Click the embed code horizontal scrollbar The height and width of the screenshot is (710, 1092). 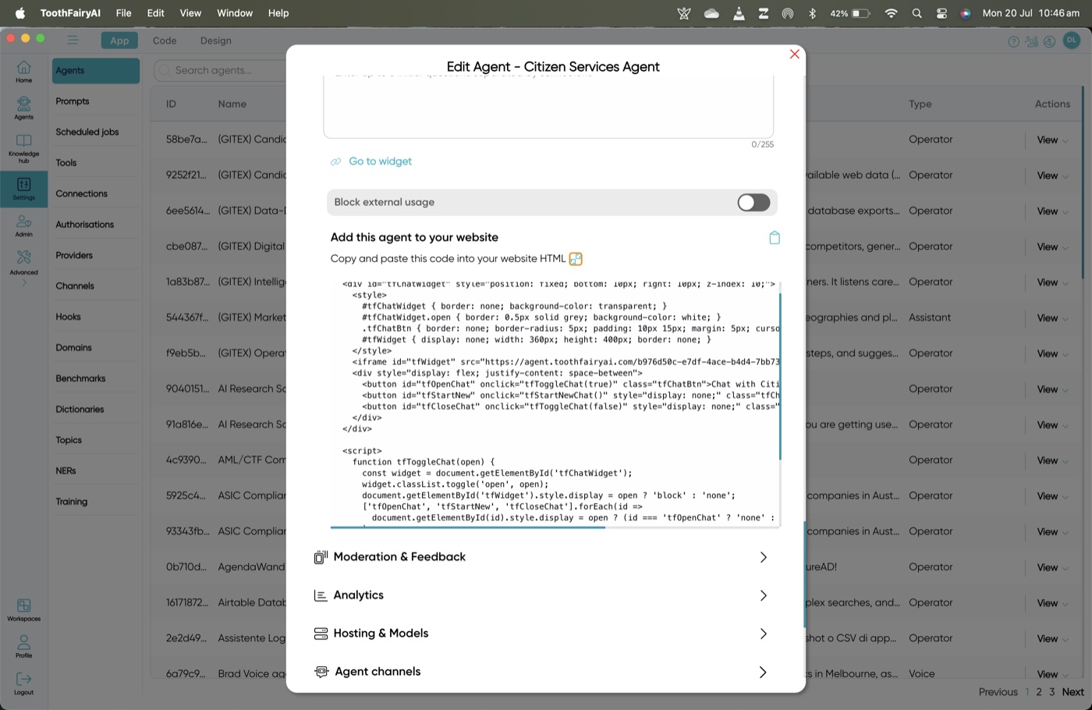[468, 527]
